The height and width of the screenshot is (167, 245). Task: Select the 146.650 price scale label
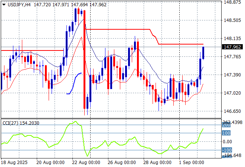pos(232,111)
